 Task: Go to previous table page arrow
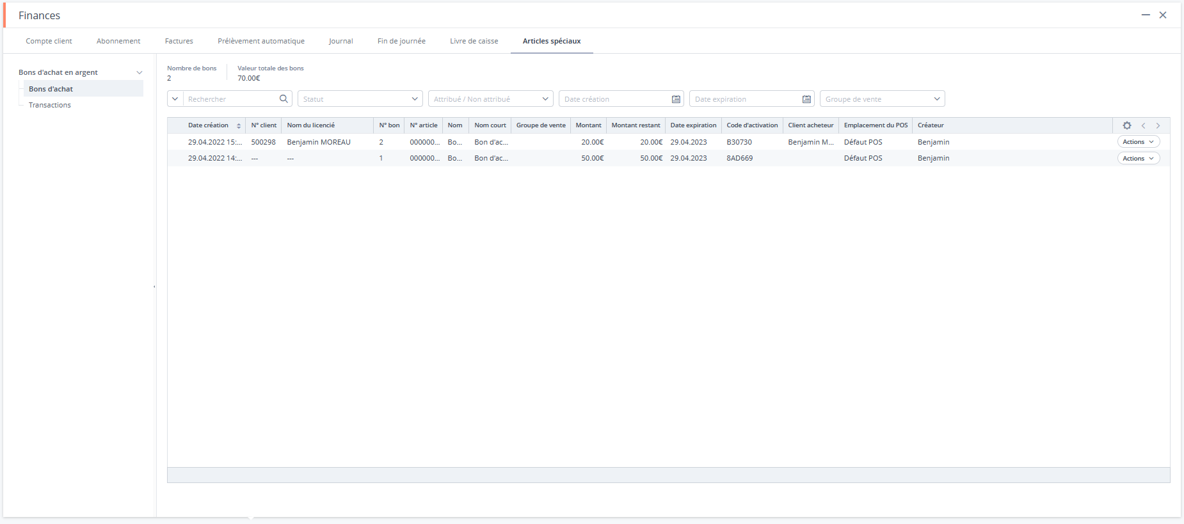point(1143,125)
